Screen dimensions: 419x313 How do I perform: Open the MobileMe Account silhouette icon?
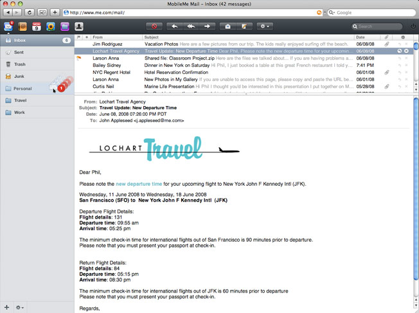click(79, 26)
